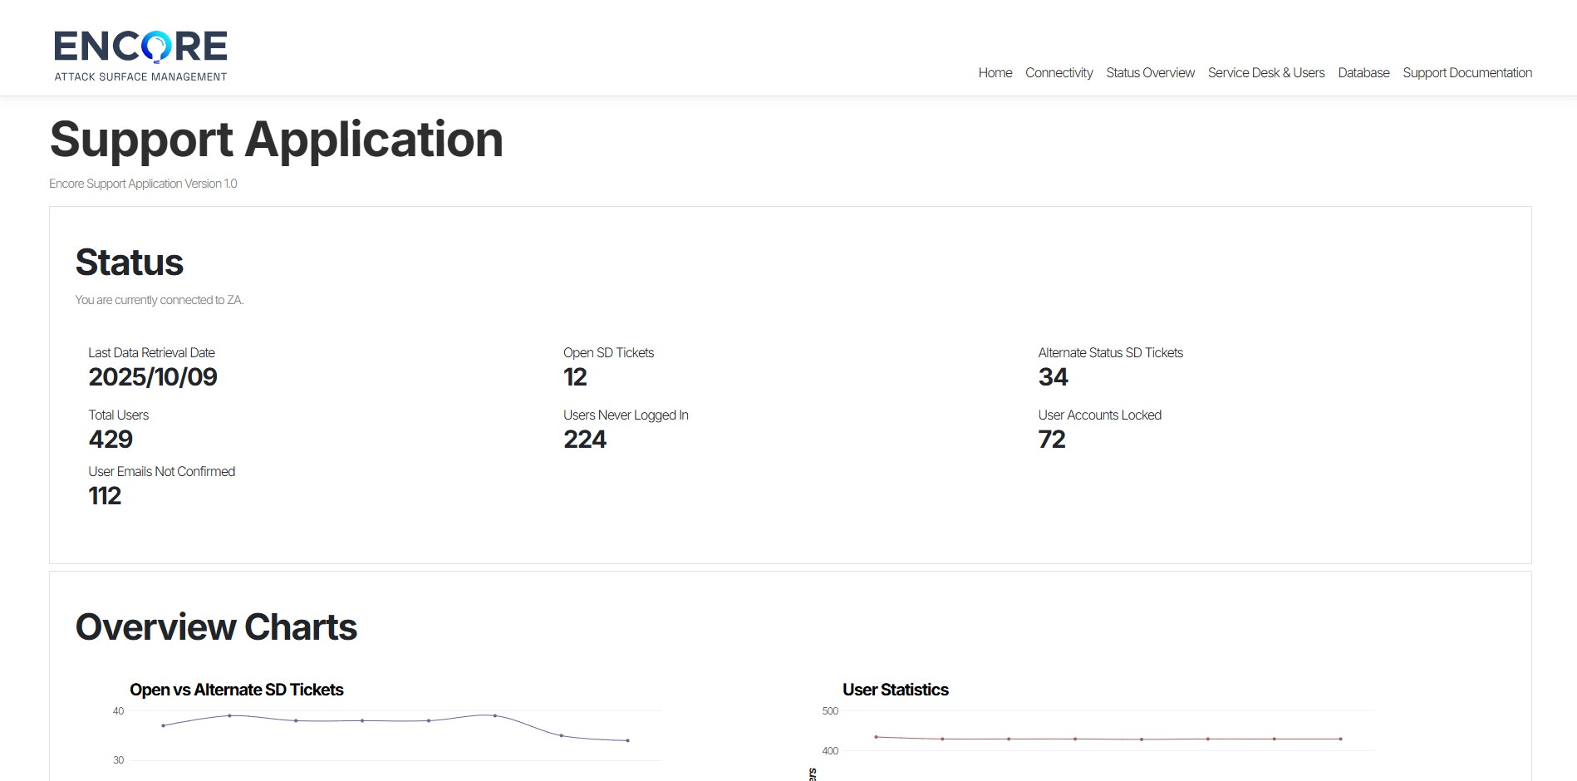Open Service Desk & Users menu

click(x=1265, y=73)
